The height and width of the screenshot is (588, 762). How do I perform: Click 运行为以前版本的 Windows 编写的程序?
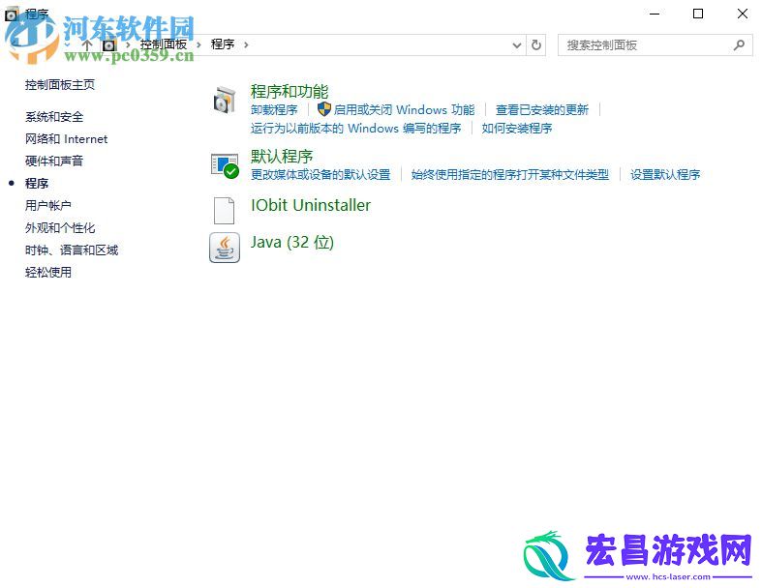pyautogui.click(x=355, y=129)
